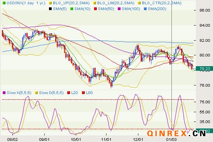Viewport: 213px width, 142px height.
Task: Click the BLG_CTR(20,2,SMA) legend swatch
Action: 139,3
